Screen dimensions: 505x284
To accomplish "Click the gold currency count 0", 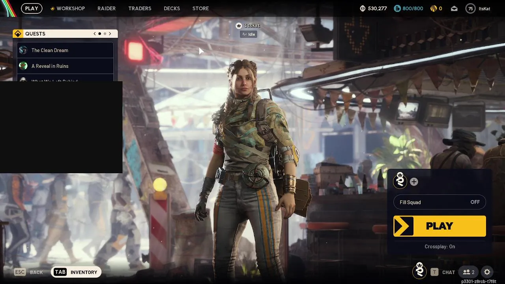I will coord(440,8).
